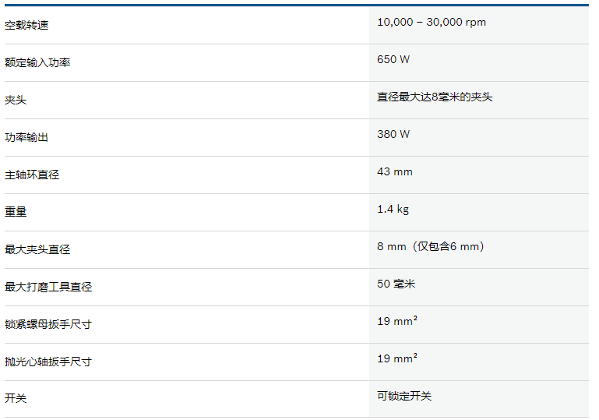
Task: Select the 43 mm value
Action: coord(395,171)
